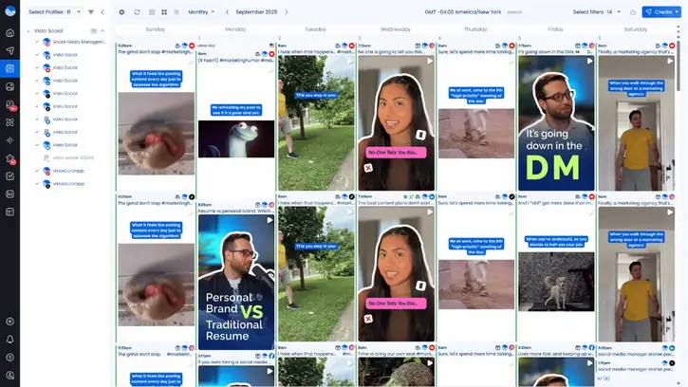Toggle checkbox for Vista Social Facebook profile
The height and width of the screenshot is (387, 688).
click(37, 55)
